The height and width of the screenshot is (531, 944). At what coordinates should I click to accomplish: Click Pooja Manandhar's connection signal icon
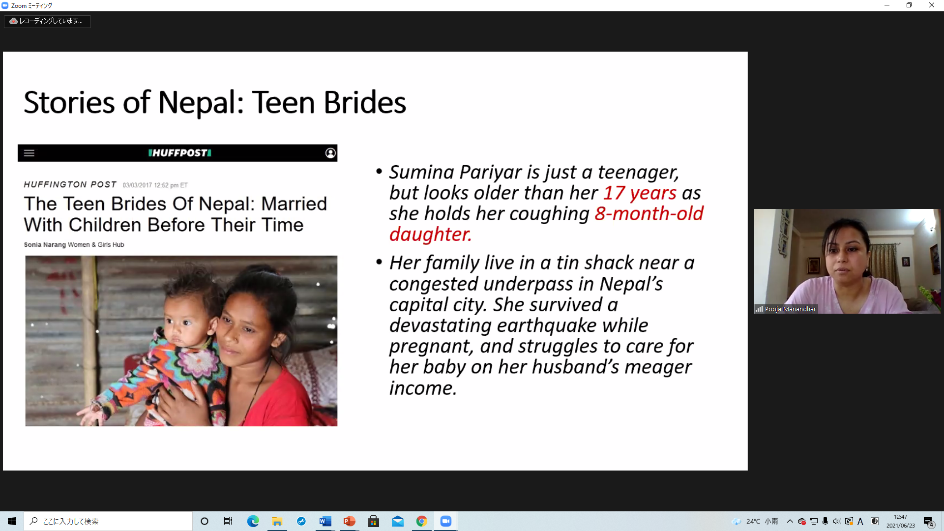click(x=759, y=309)
